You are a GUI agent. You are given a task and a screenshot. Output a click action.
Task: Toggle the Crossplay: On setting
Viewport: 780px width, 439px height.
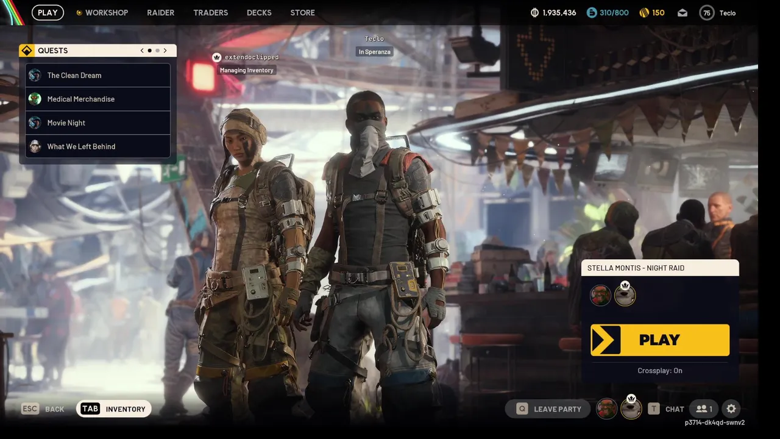660,371
